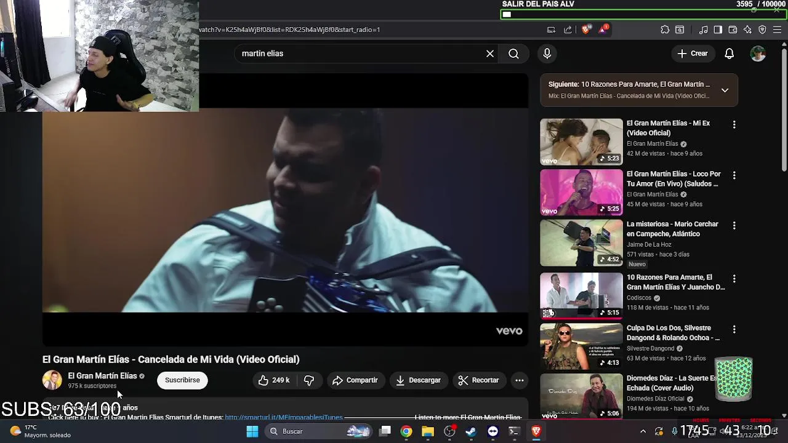Open options for 10 Razones Para Amarte video
Image resolution: width=788 pixels, height=443 pixels.
tap(734, 279)
